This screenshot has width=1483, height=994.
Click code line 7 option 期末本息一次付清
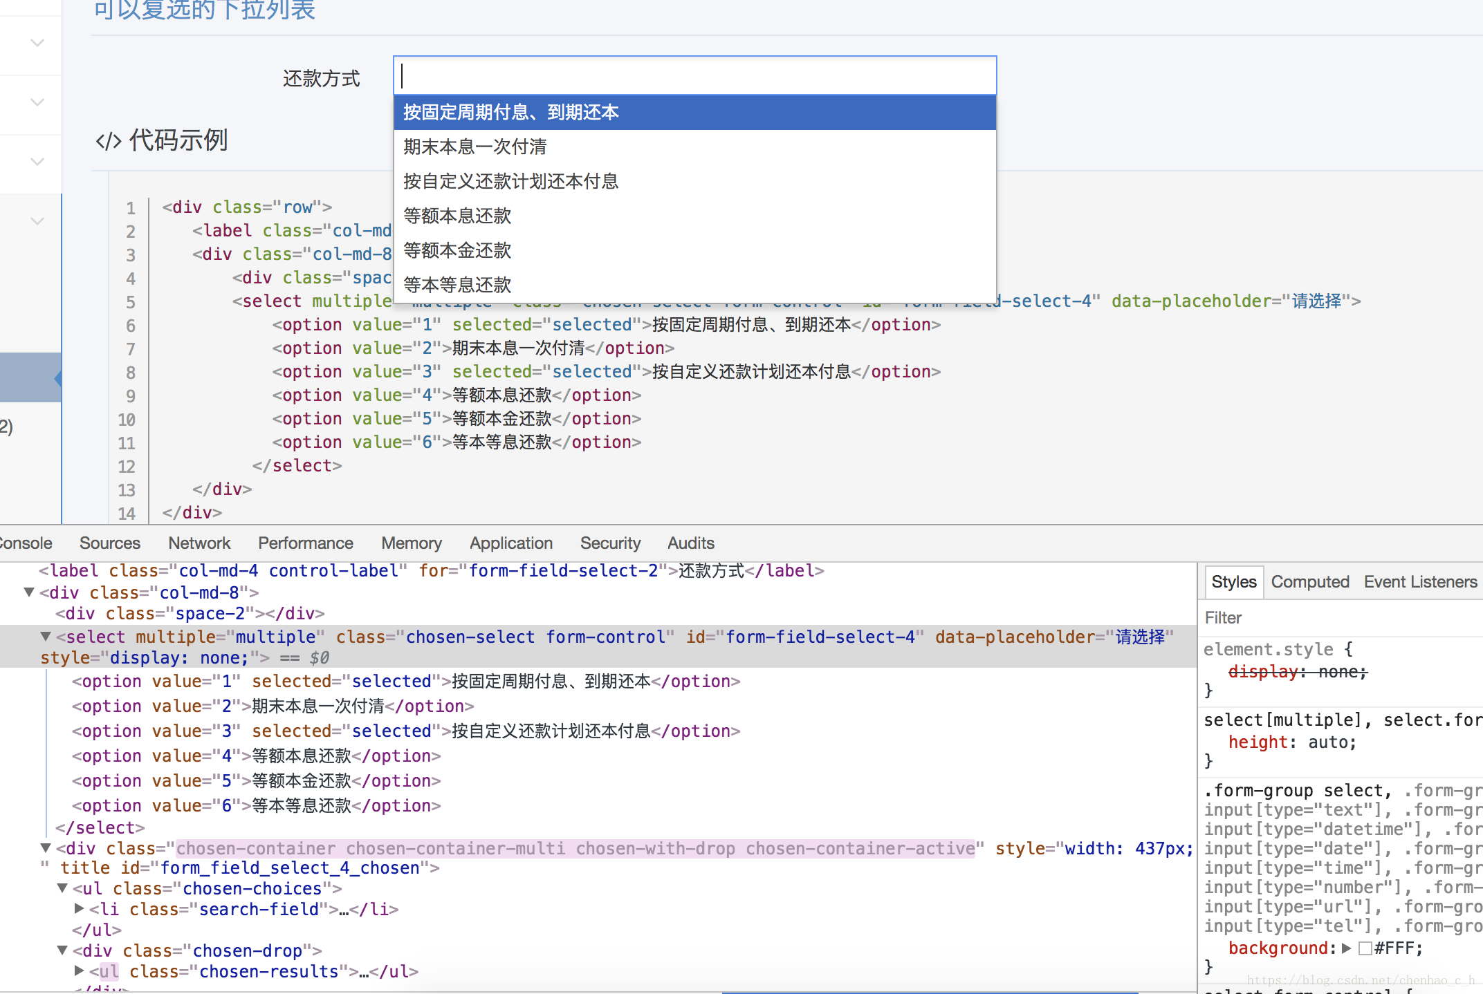[474, 348]
